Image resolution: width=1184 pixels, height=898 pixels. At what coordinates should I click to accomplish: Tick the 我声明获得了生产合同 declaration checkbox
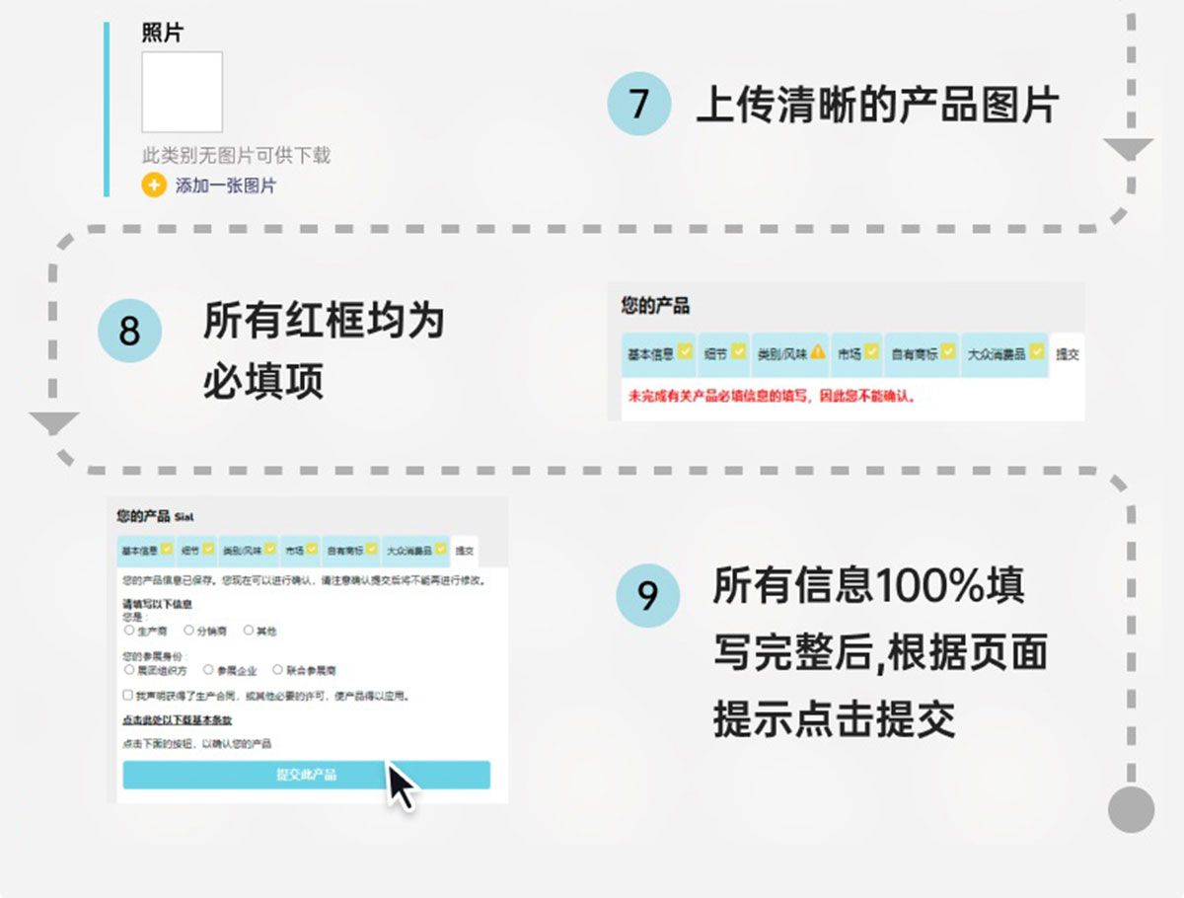coord(128,696)
